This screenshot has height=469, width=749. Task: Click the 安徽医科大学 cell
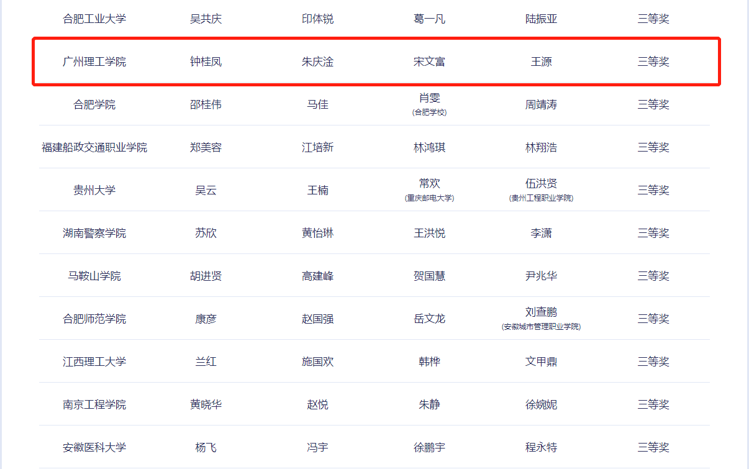pyautogui.click(x=94, y=447)
